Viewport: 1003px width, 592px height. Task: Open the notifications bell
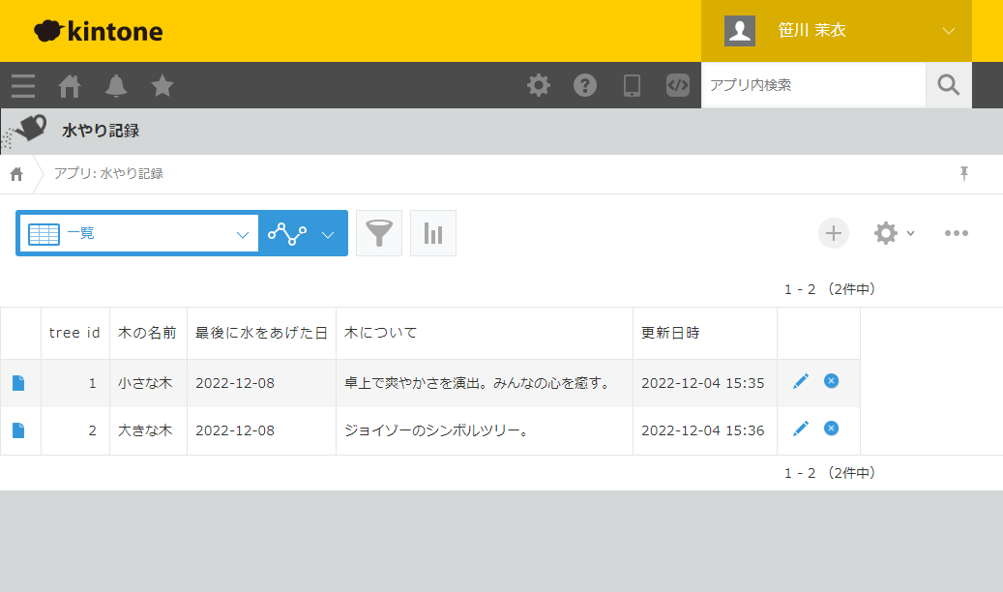(x=115, y=86)
